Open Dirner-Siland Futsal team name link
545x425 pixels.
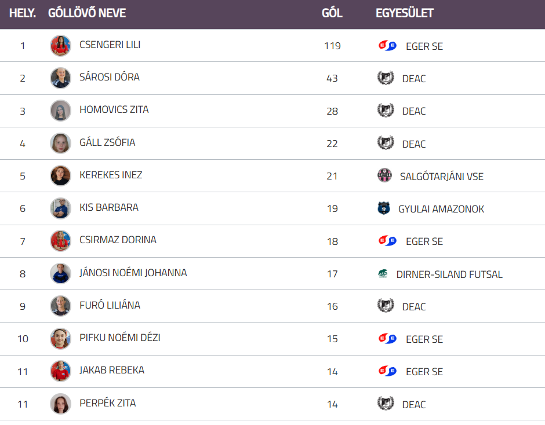pos(449,274)
